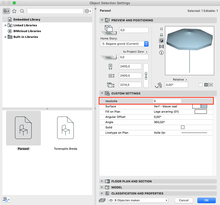220x205 pixels.
Task: Collapse the Custom Settings panel
Action: pyautogui.click(x=102, y=93)
